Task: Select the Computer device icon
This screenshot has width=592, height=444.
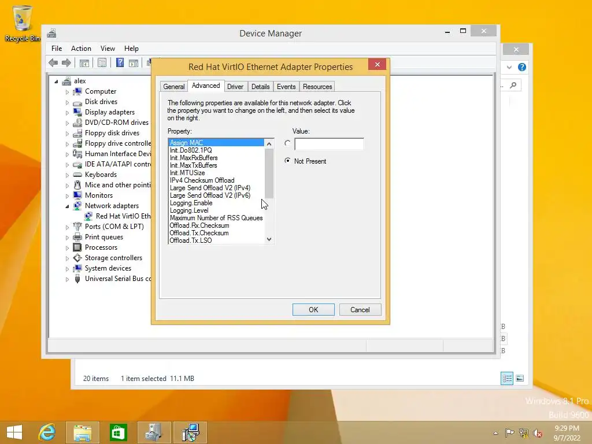Action: click(77, 91)
